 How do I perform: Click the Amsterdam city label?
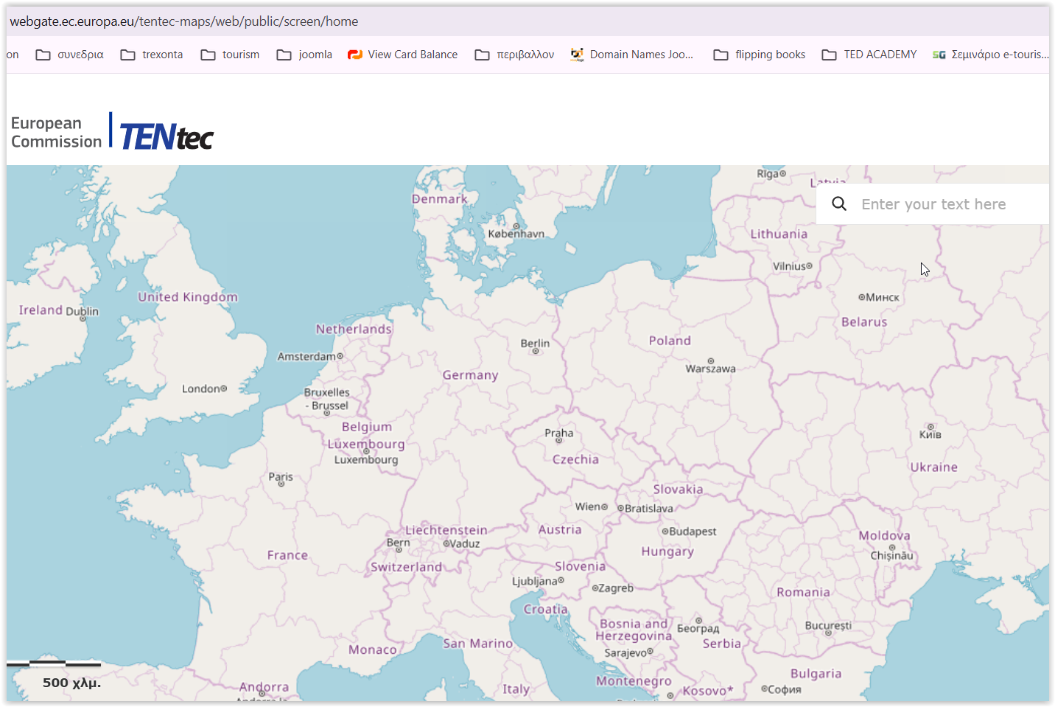pyautogui.click(x=306, y=357)
